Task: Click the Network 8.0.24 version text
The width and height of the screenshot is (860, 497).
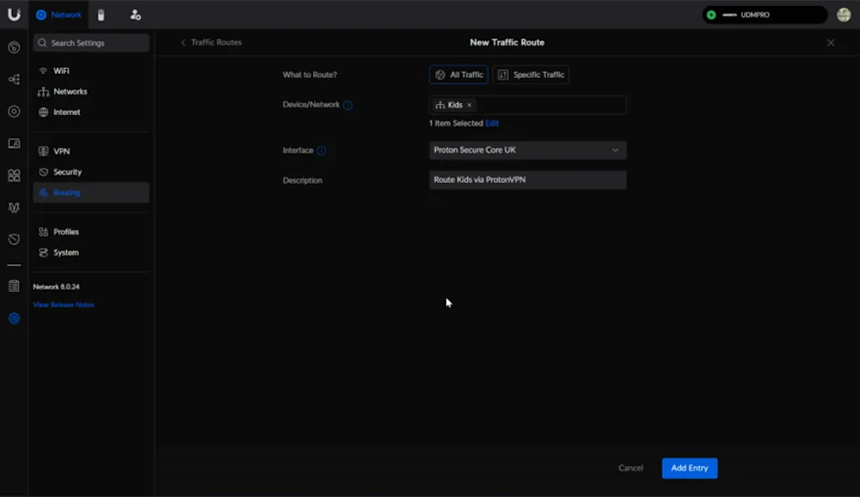Action: pyautogui.click(x=56, y=286)
